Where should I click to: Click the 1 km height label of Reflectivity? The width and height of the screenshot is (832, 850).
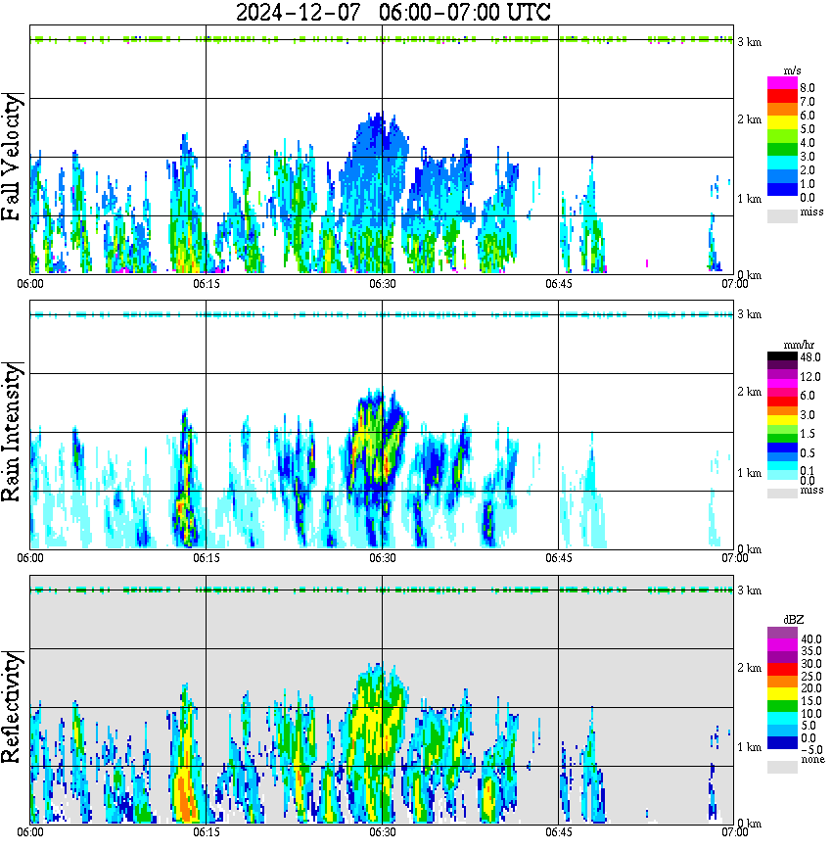749,746
